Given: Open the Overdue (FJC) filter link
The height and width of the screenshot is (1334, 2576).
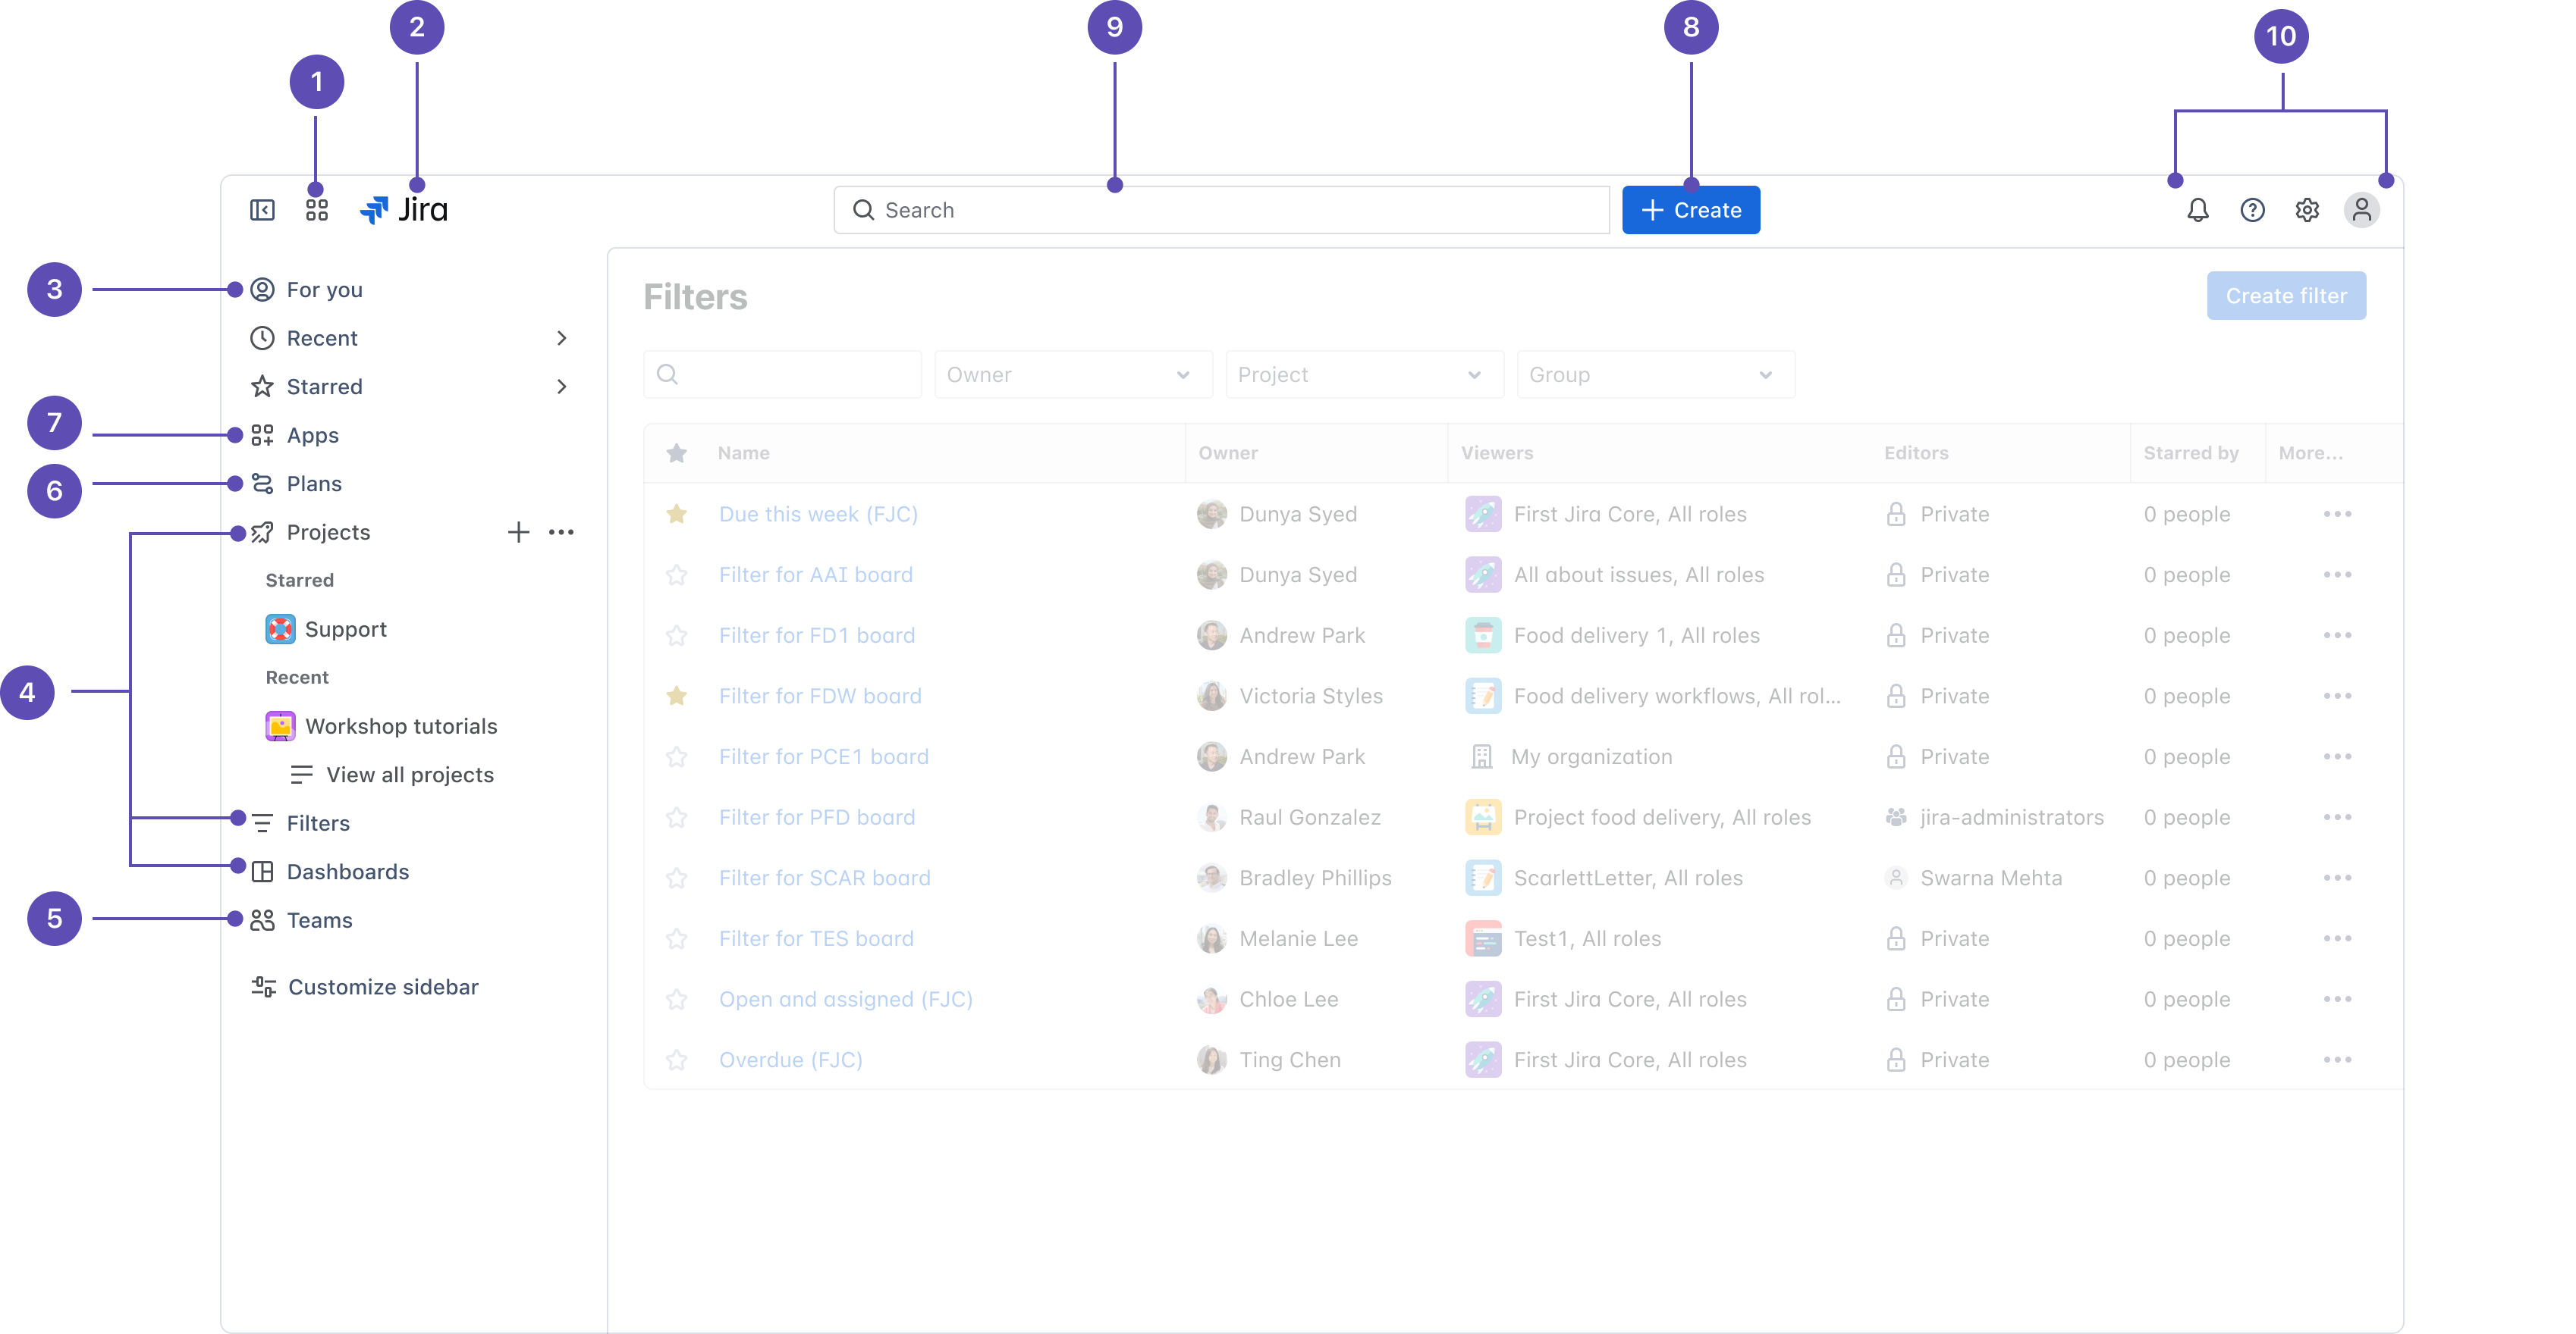Looking at the screenshot, I should (790, 1060).
